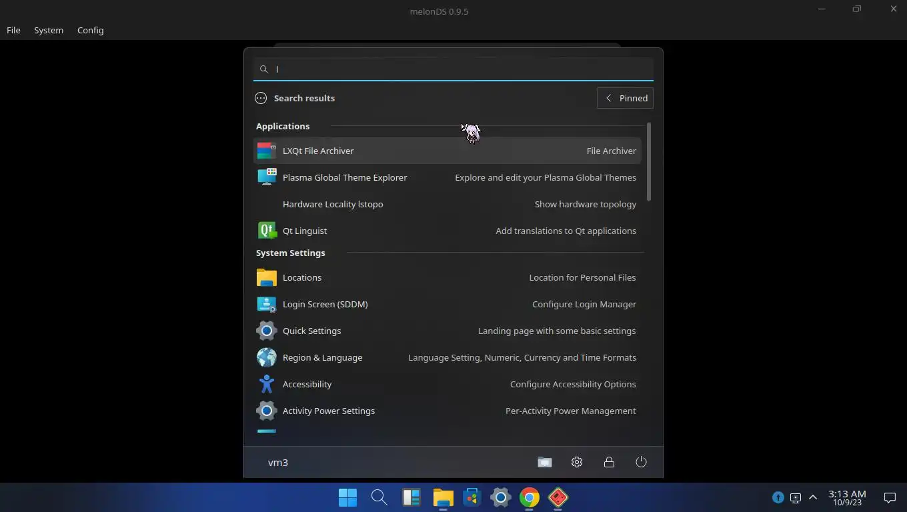Open the store bag icon in taskbar
Screen dimensions: 907x512
472,497
